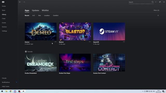Switch to the Apps tab
Screen dimensions: 166x93
pos(27,10)
